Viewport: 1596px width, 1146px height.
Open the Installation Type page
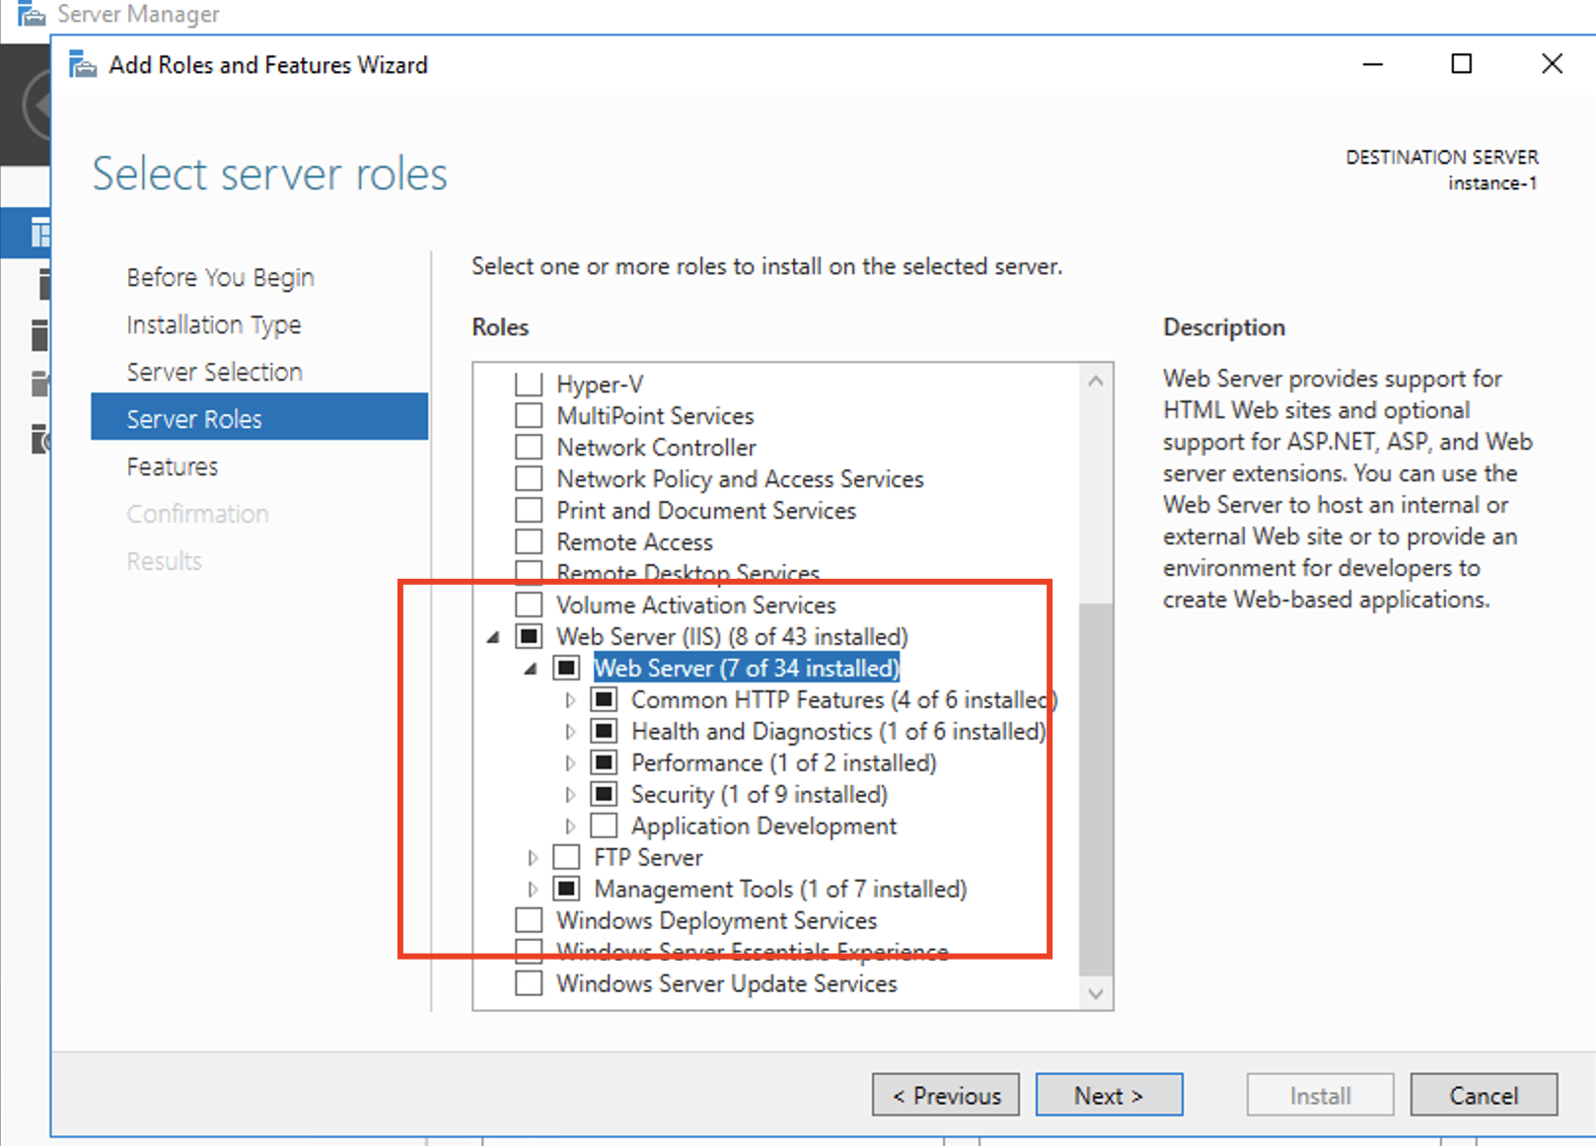tap(213, 324)
